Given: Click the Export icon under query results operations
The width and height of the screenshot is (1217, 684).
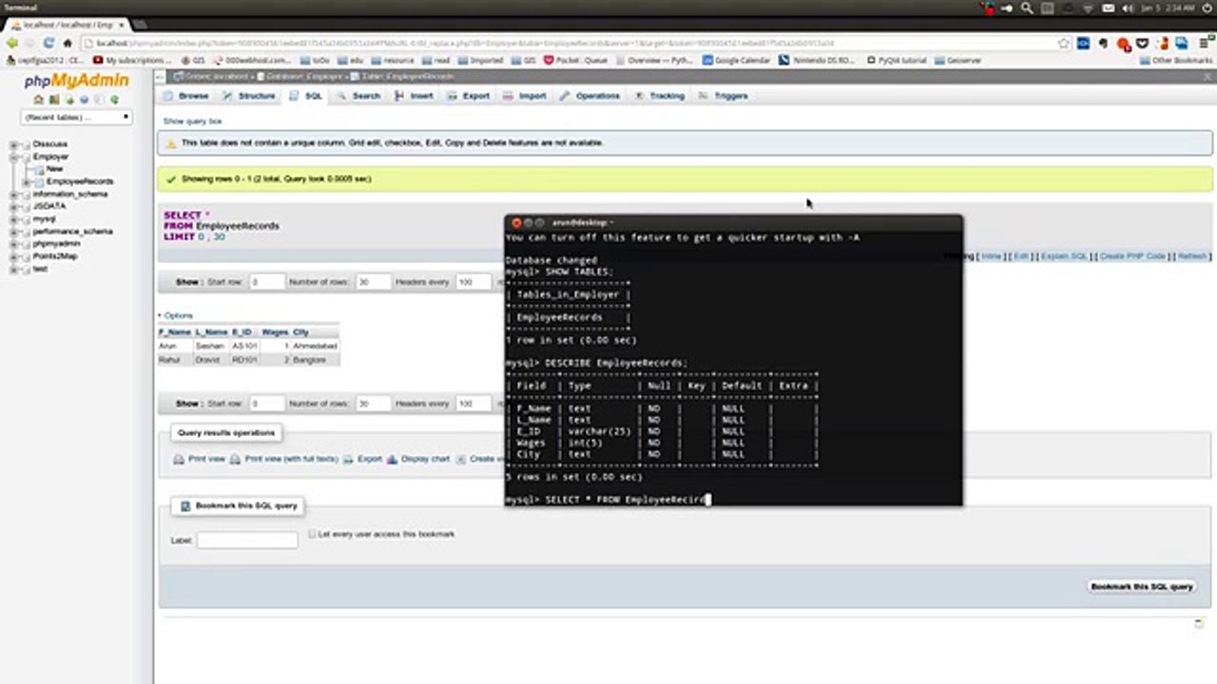Looking at the screenshot, I should click(x=349, y=459).
